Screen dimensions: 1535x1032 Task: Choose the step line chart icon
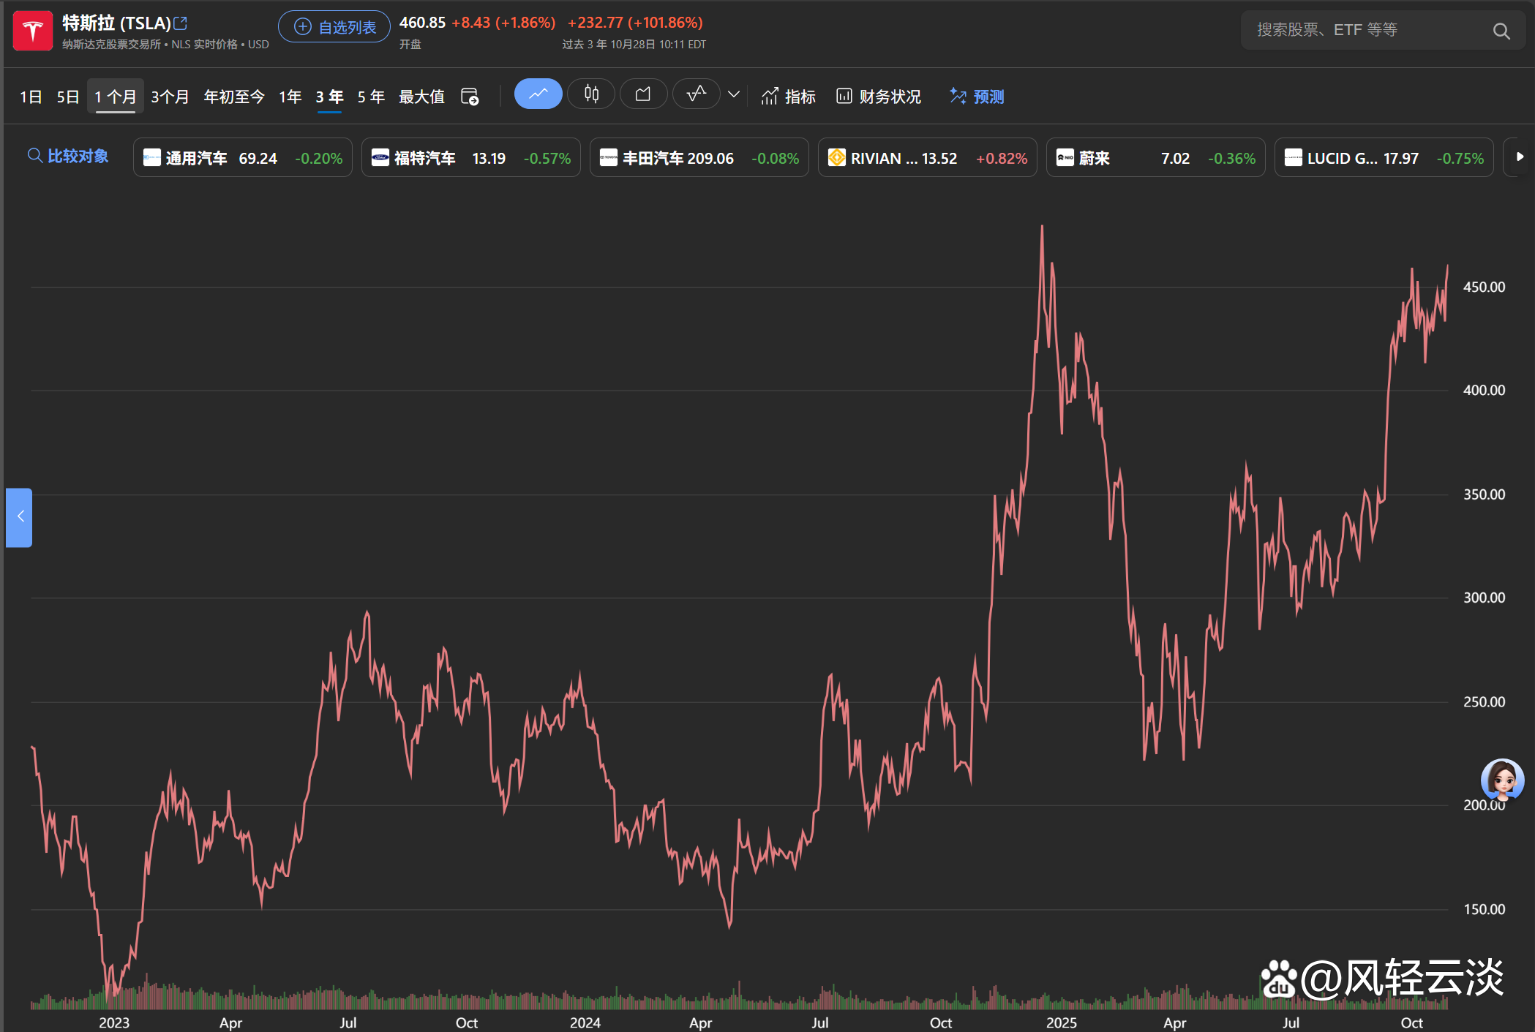(696, 94)
